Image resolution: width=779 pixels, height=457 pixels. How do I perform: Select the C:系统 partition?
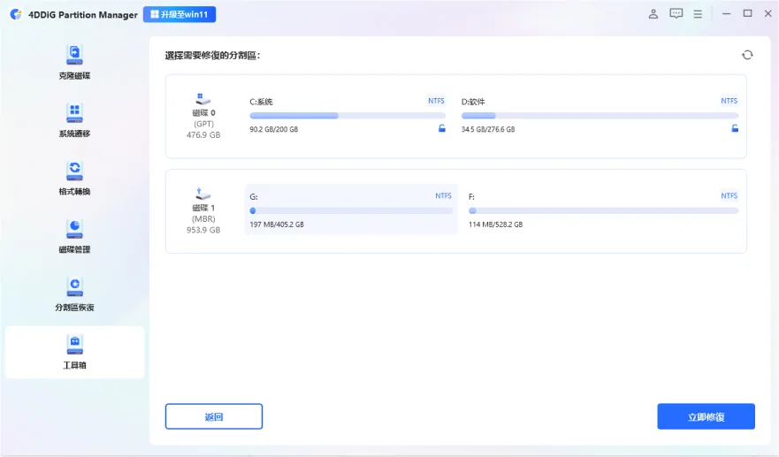tap(347, 115)
